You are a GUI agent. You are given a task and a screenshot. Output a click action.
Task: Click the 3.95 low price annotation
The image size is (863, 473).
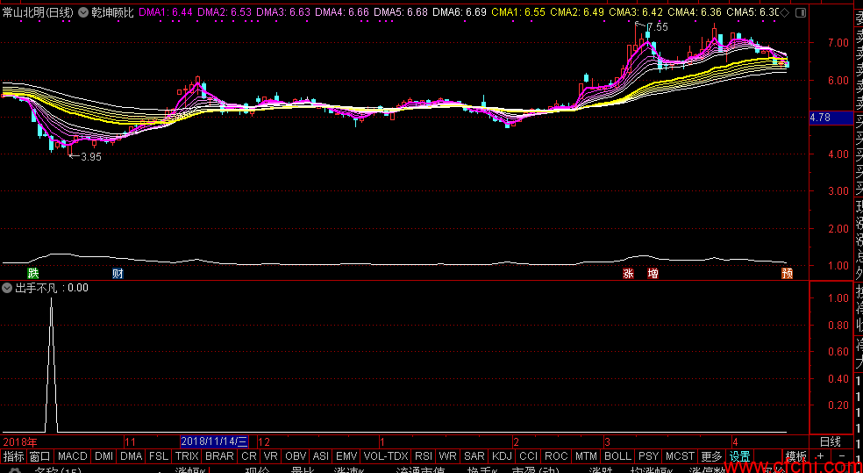(91, 157)
